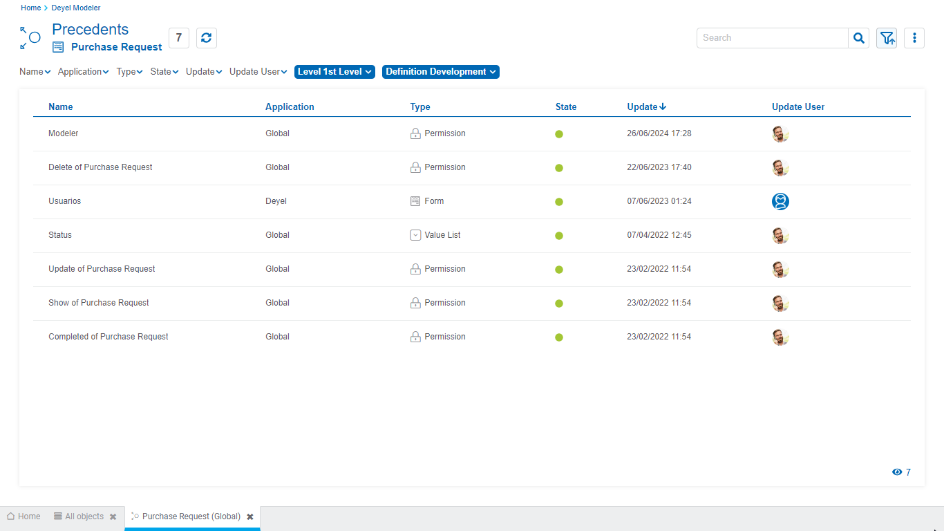944x531 pixels.
Task: Click the Precedents arrows-circle icon
Action: [30, 38]
